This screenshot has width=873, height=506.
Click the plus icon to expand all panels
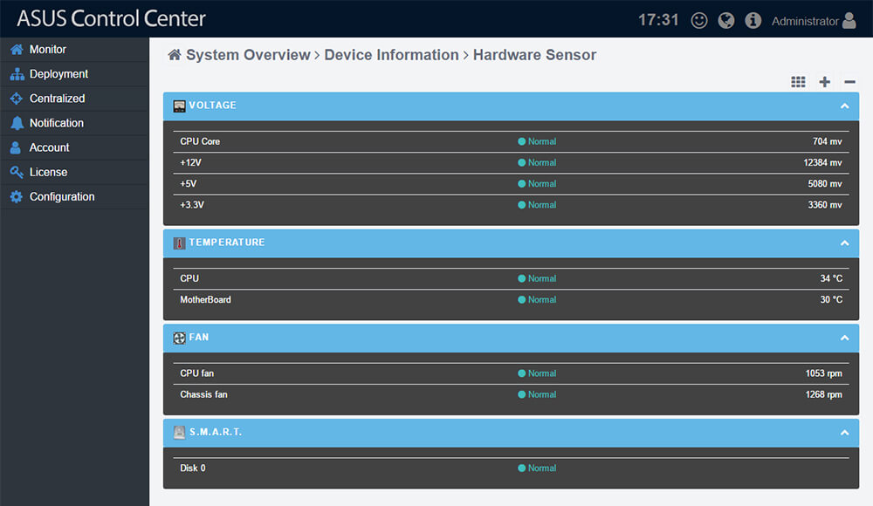pyautogui.click(x=824, y=81)
